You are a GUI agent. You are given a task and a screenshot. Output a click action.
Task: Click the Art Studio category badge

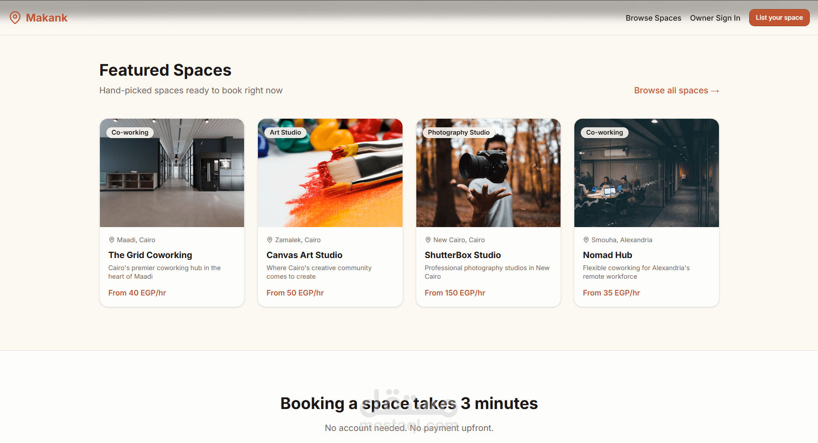click(x=285, y=132)
